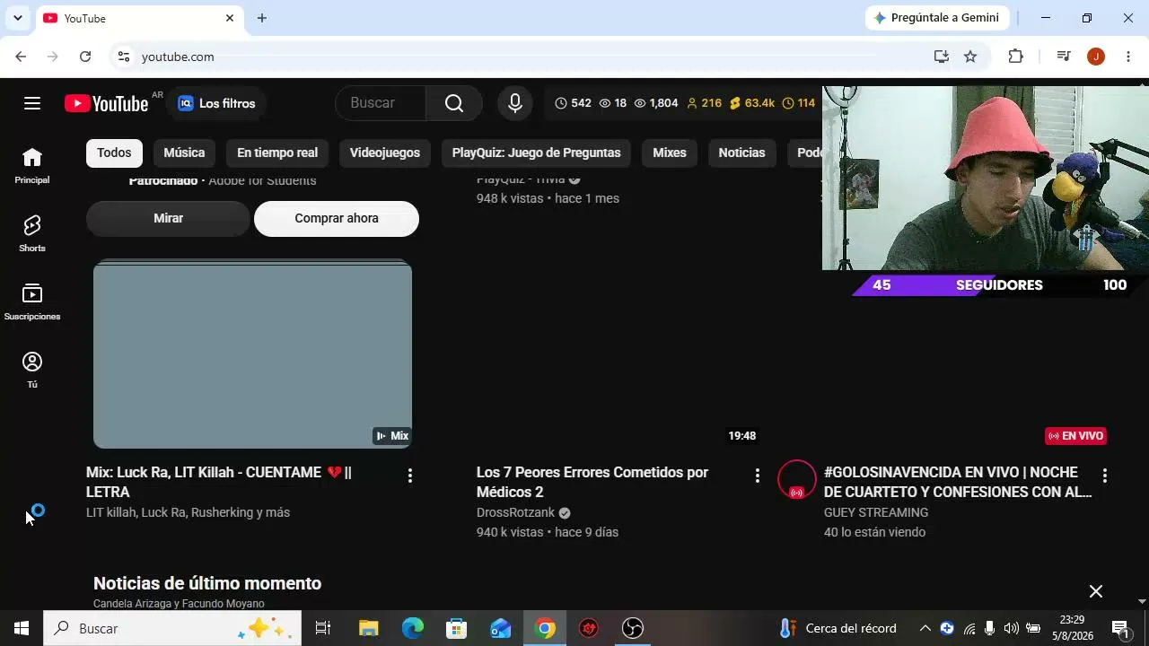The height and width of the screenshot is (646, 1149).
Task: Open the Los filtros extension button
Action: [x=216, y=103]
